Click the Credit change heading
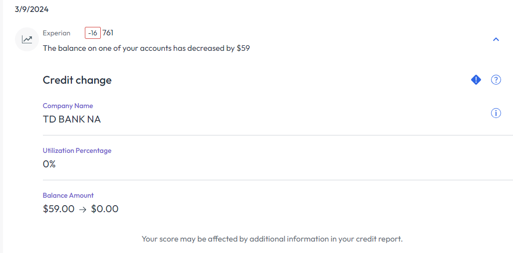 pyautogui.click(x=77, y=80)
